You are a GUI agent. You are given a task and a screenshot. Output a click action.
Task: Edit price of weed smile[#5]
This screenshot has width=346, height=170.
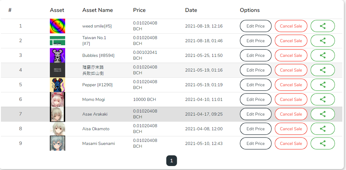(255, 26)
